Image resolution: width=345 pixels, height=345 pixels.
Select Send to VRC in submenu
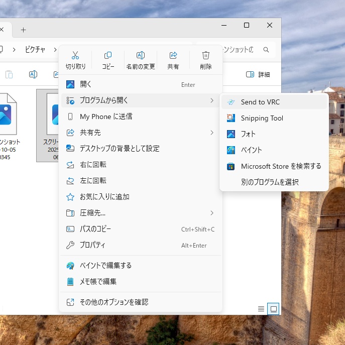[x=274, y=102]
